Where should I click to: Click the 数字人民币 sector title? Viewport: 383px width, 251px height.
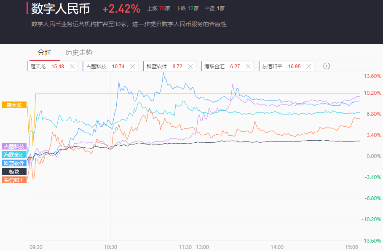[x=61, y=8]
